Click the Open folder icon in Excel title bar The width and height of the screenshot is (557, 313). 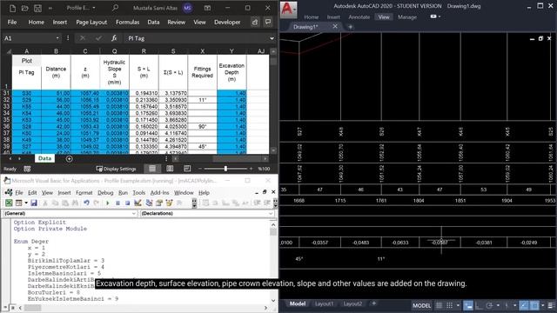point(25,8)
